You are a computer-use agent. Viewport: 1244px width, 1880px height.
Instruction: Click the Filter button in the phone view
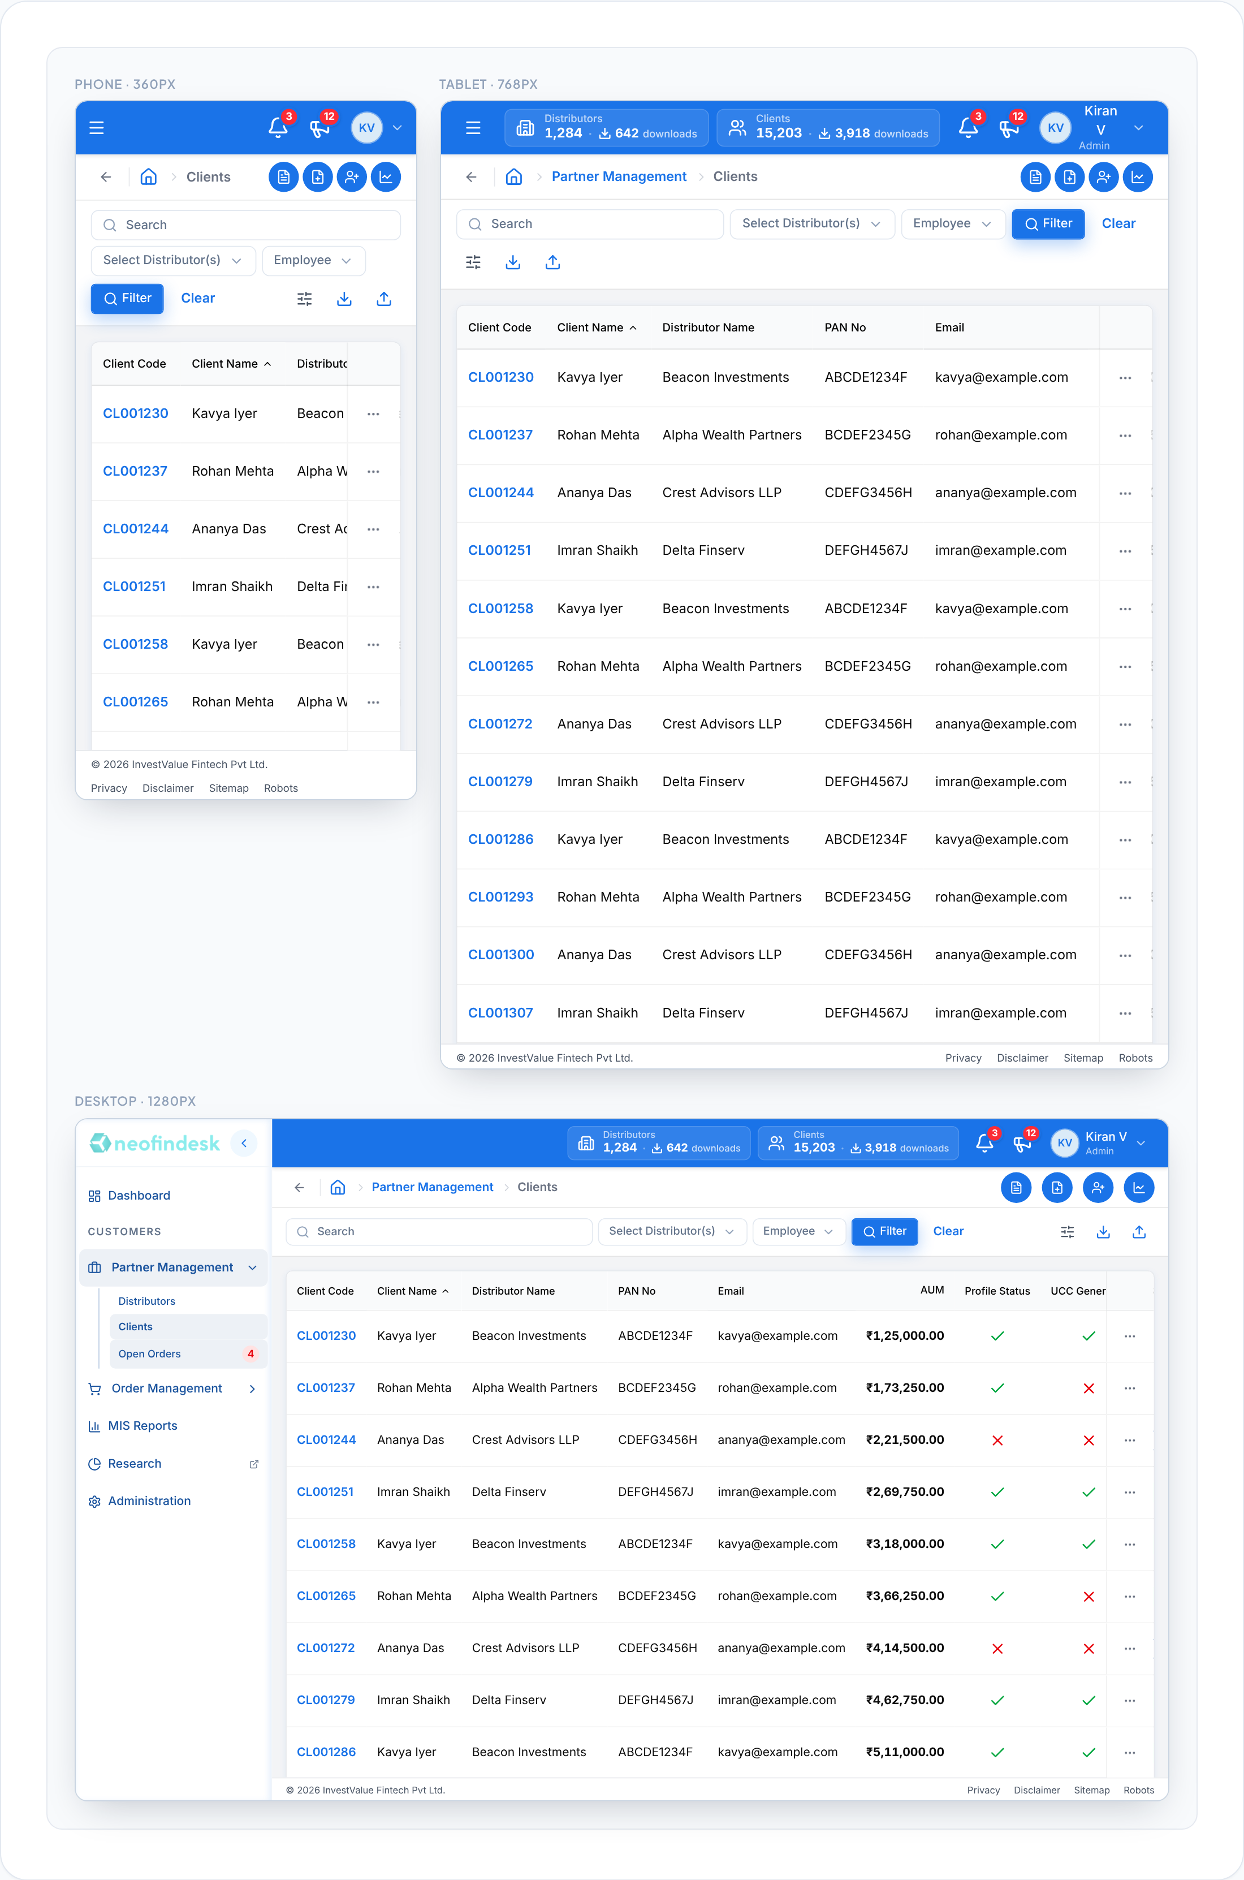pos(127,299)
